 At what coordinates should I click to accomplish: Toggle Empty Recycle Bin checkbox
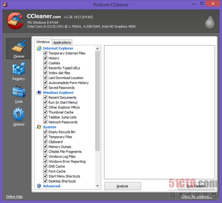click(x=45, y=132)
